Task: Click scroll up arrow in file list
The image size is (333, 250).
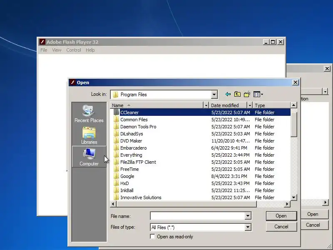Action: tap(293, 105)
